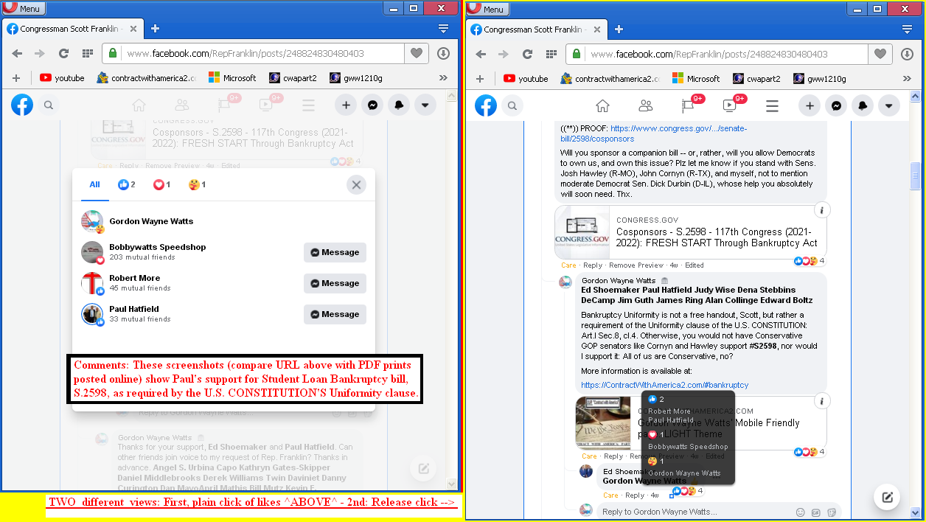Open downloads icon in right window
This screenshot has height=522, width=926.
click(x=907, y=54)
